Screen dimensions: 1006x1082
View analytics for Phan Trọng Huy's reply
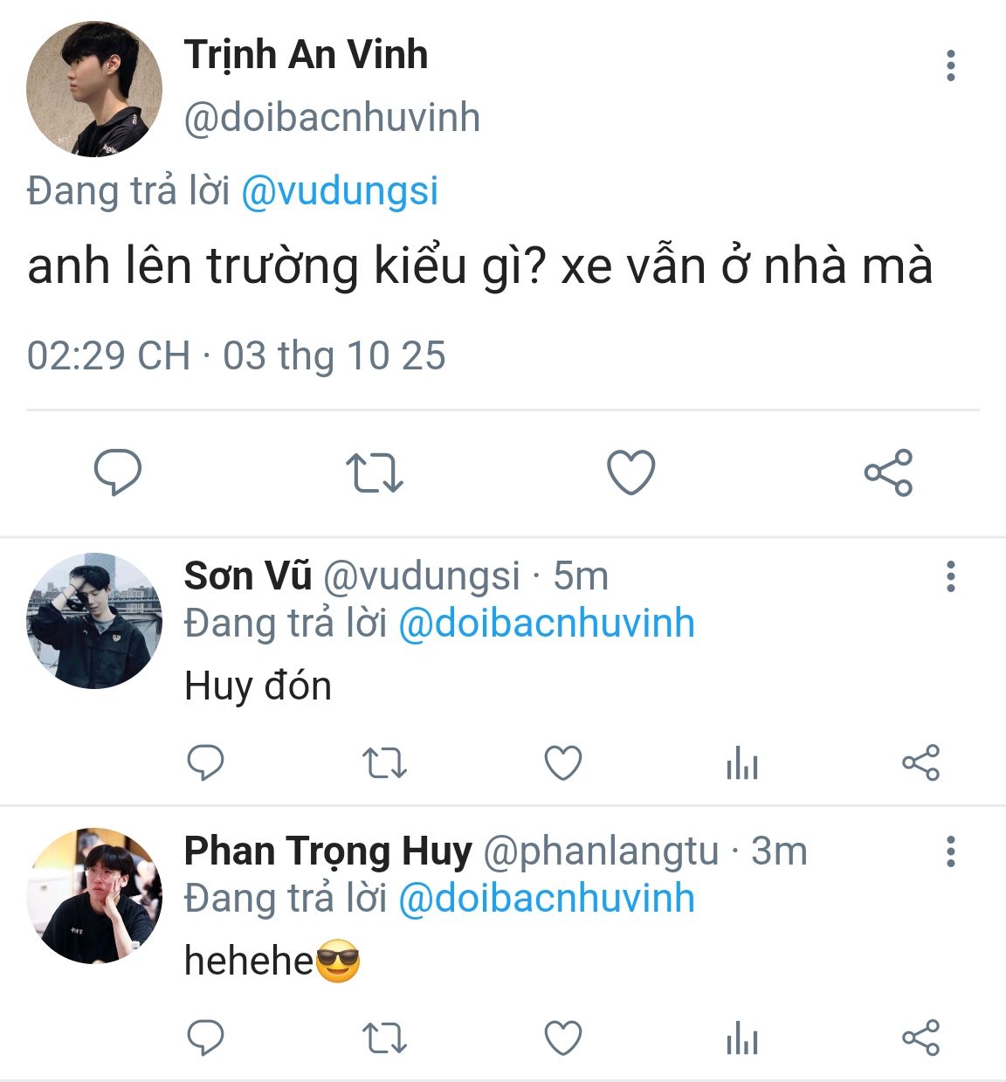click(x=741, y=1039)
